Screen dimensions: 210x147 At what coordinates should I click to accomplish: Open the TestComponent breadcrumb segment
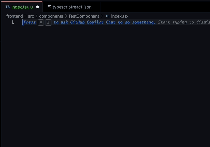(84, 16)
